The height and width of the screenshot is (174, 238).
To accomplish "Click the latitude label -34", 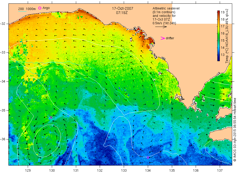I will click(x=3, y=81).
